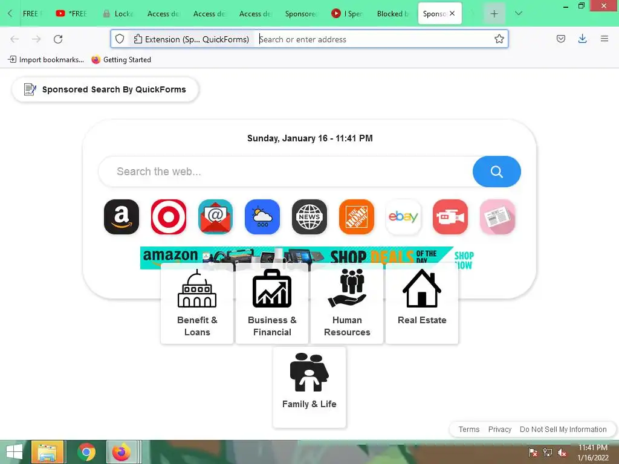
Task: Open Google Chrome from the taskbar
Action: pyautogui.click(x=86, y=452)
